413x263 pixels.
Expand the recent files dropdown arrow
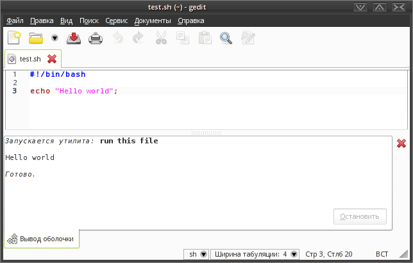click(x=55, y=38)
